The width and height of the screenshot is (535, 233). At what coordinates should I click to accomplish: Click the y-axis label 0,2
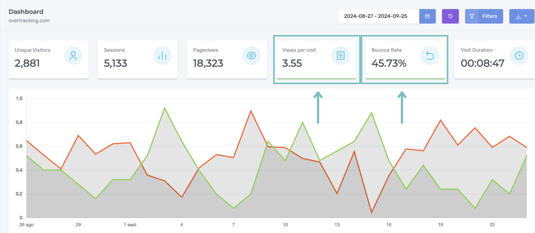click(x=19, y=194)
